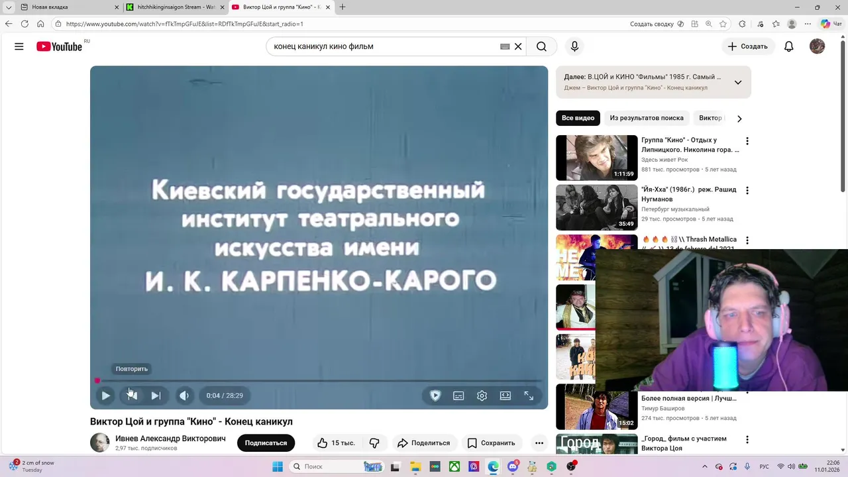Run search with the magnifier button
The height and width of the screenshot is (477, 848).
click(541, 46)
